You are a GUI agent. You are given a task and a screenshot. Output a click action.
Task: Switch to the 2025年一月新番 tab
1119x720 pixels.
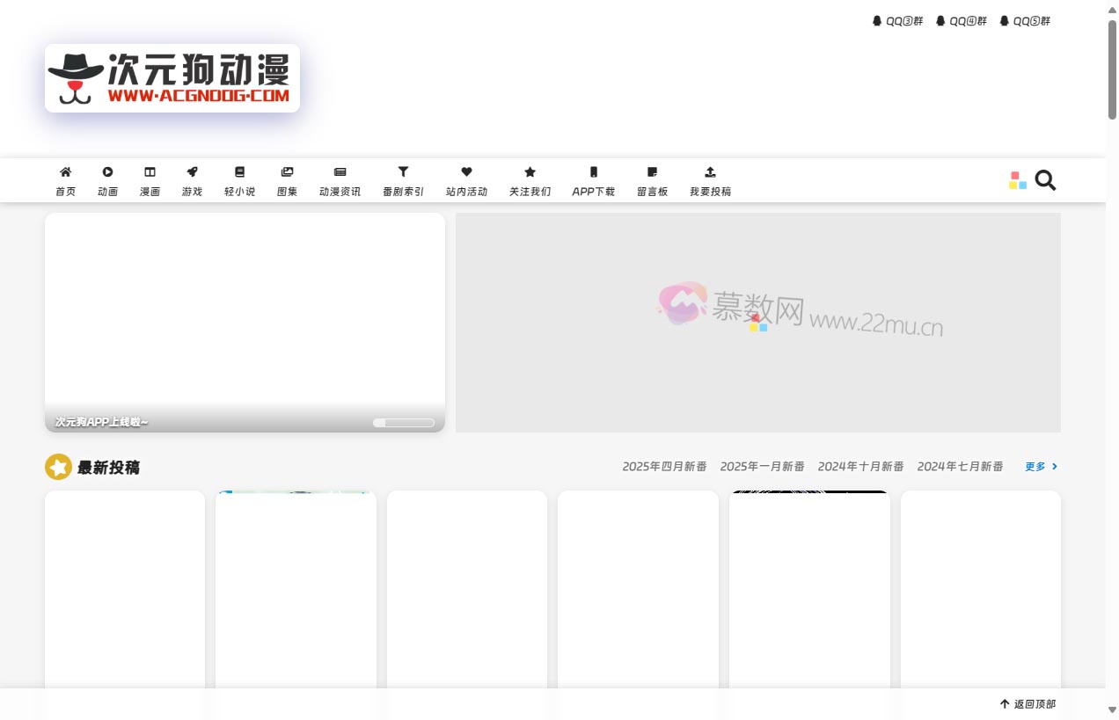(762, 467)
